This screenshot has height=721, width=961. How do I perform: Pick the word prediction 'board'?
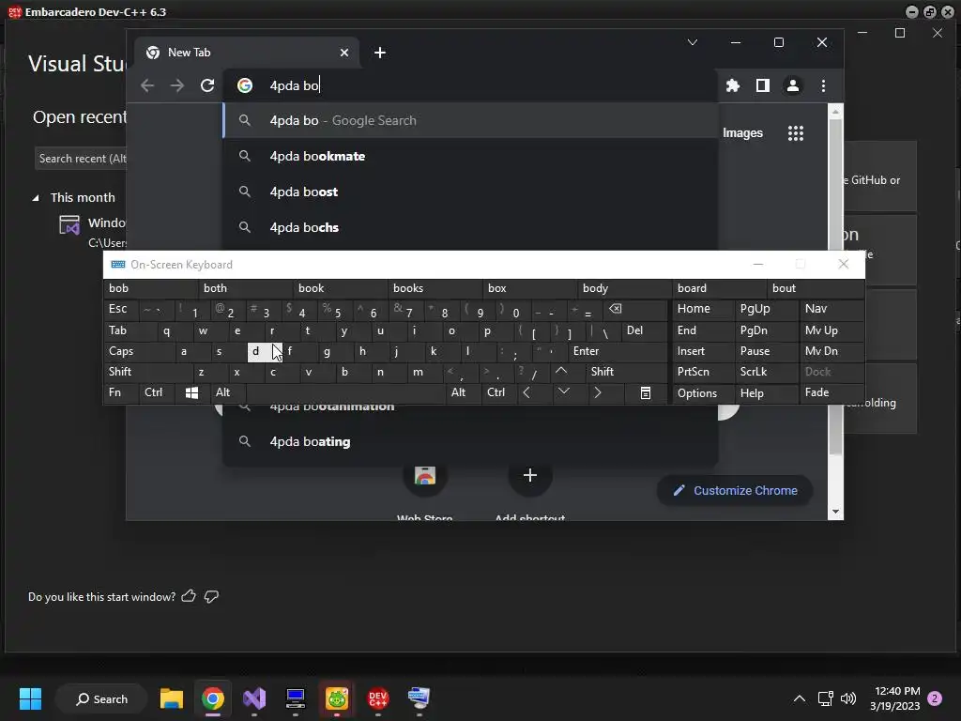(x=720, y=288)
